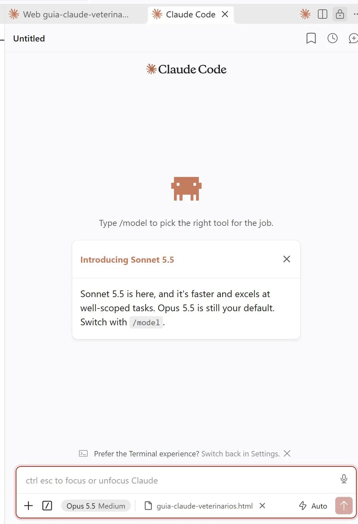Open the Opus 5.5 Medium model selector
This screenshot has width=358, height=524.
click(x=96, y=506)
